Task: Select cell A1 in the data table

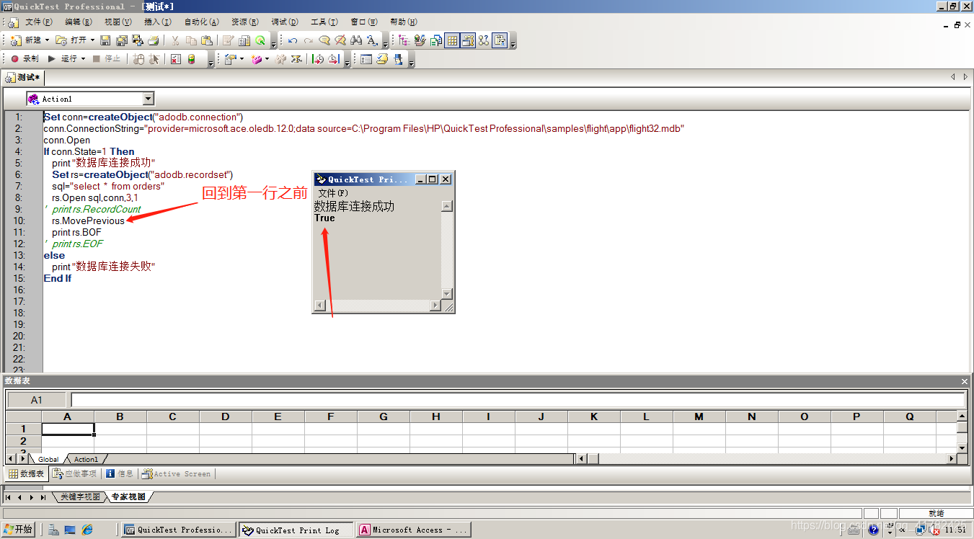Action: 68,429
